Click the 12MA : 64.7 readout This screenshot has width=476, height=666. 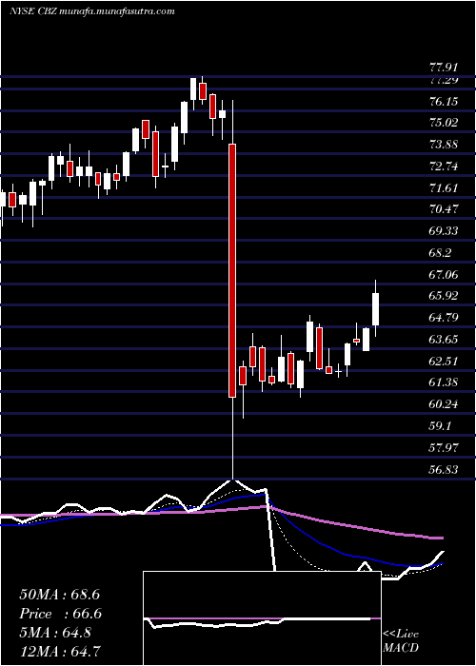61,652
